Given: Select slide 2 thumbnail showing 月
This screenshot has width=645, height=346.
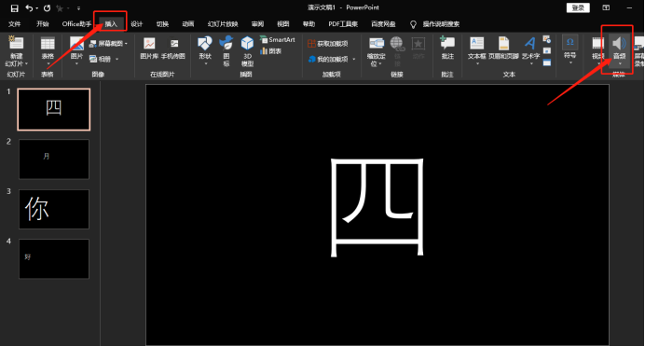Looking at the screenshot, I should 54,159.
